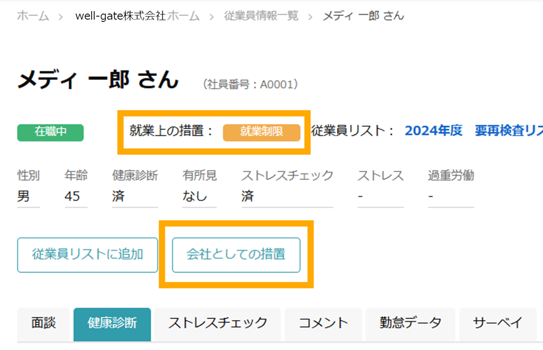
Task: Open the 勤怠データ tab
Action: 410,324
